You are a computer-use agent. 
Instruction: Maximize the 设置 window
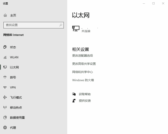pos(154,3)
